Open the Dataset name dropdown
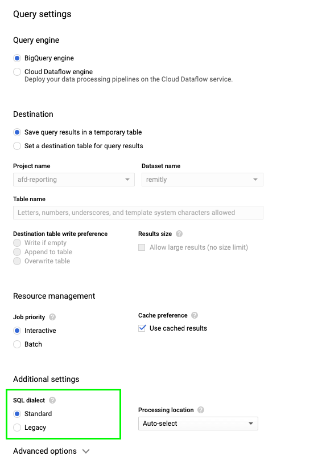The image size is (318, 464). tap(203, 180)
